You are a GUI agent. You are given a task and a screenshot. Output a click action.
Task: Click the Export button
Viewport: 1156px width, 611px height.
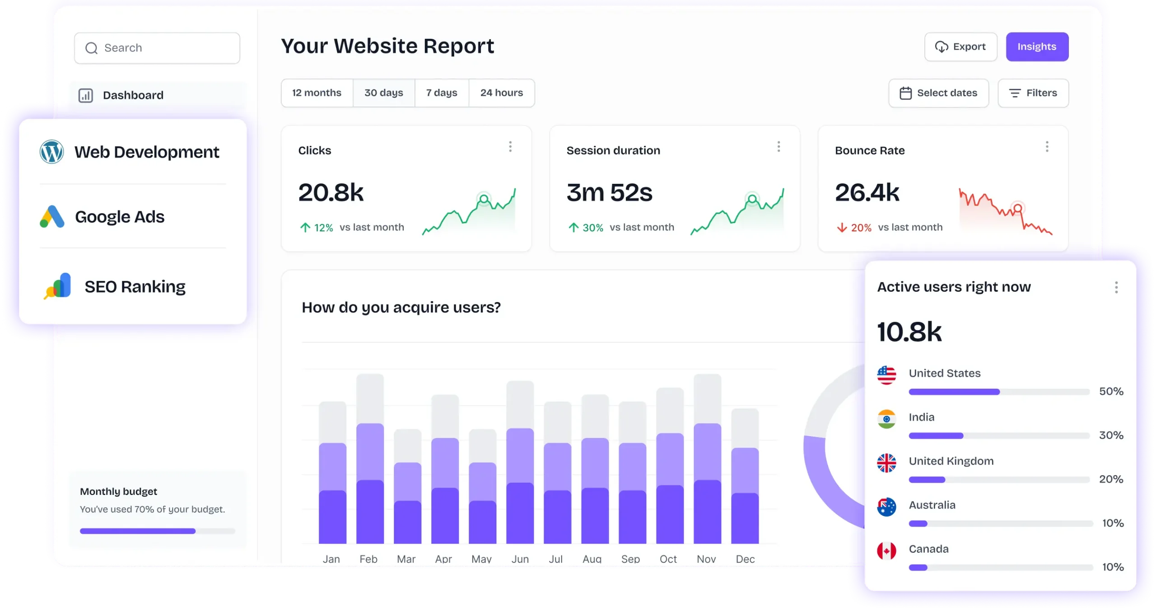(960, 47)
